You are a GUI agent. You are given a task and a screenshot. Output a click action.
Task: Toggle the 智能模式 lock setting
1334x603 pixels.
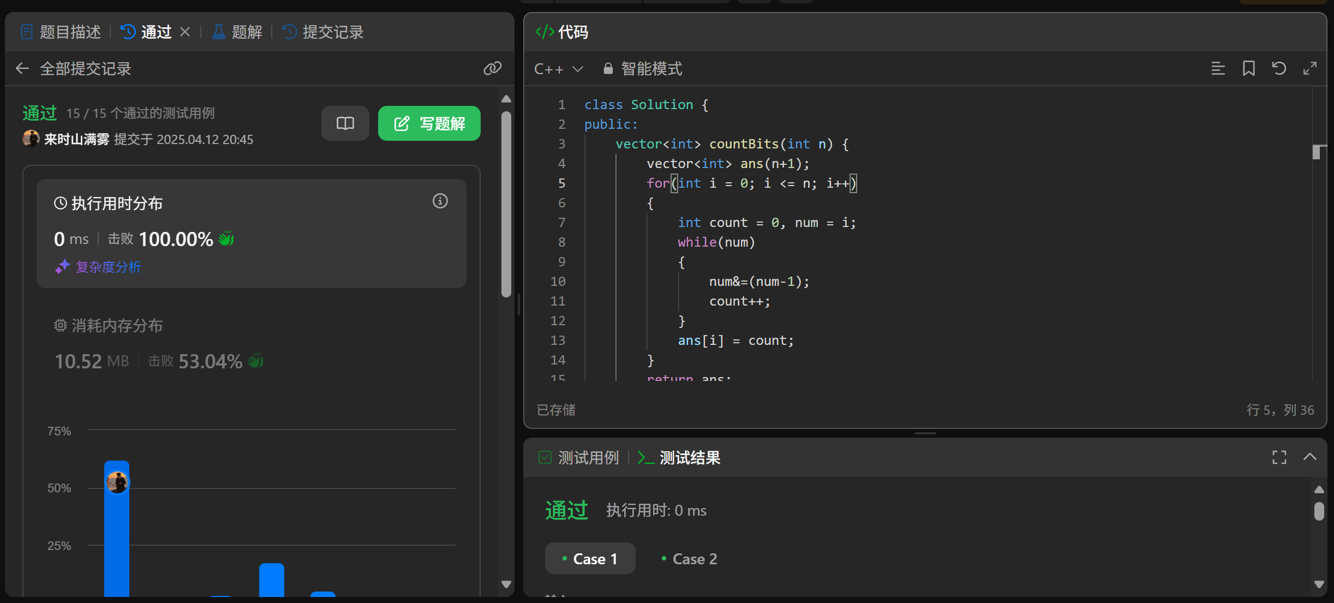(643, 69)
